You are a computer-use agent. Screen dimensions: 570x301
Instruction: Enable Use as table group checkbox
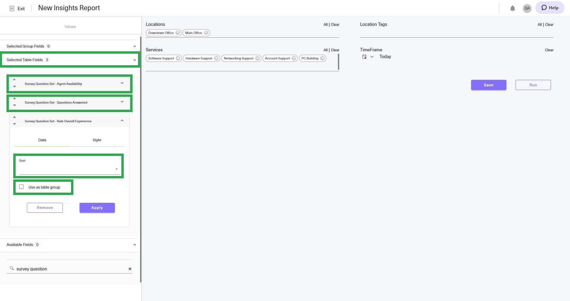tap(21, 187)
